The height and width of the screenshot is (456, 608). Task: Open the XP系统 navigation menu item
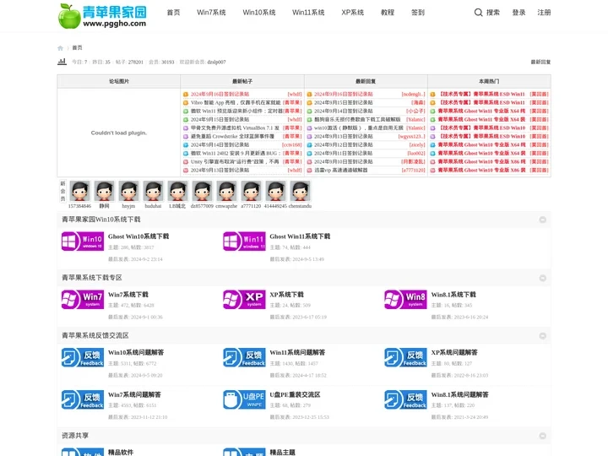(x=352, y=13)
